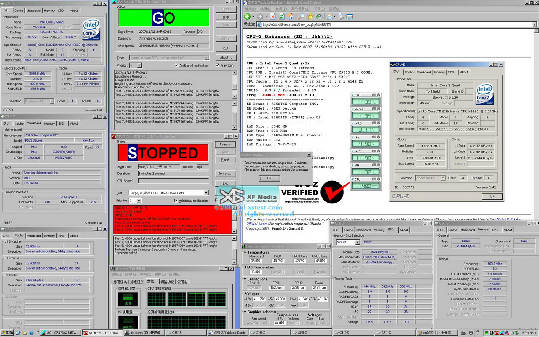Collapse the Cooling fans section
This screenshot has height=337, width=539.
pos(245,279)
